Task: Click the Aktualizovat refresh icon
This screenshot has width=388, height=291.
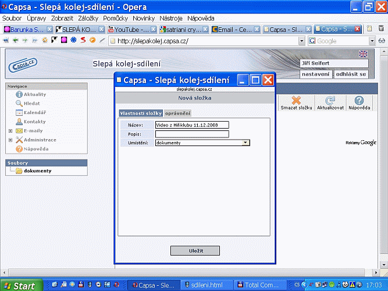Action: [x=330, y=101]
